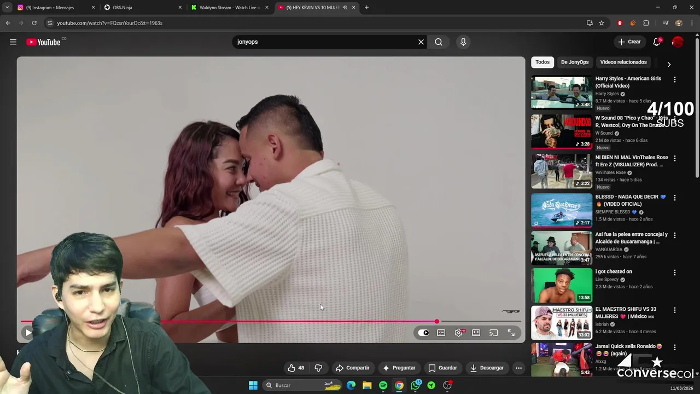Open EL MAESTRO SHIFU VS 33 MUJERES title
The width and height of the screenshot is (700, 394).
tap(626, 312)
